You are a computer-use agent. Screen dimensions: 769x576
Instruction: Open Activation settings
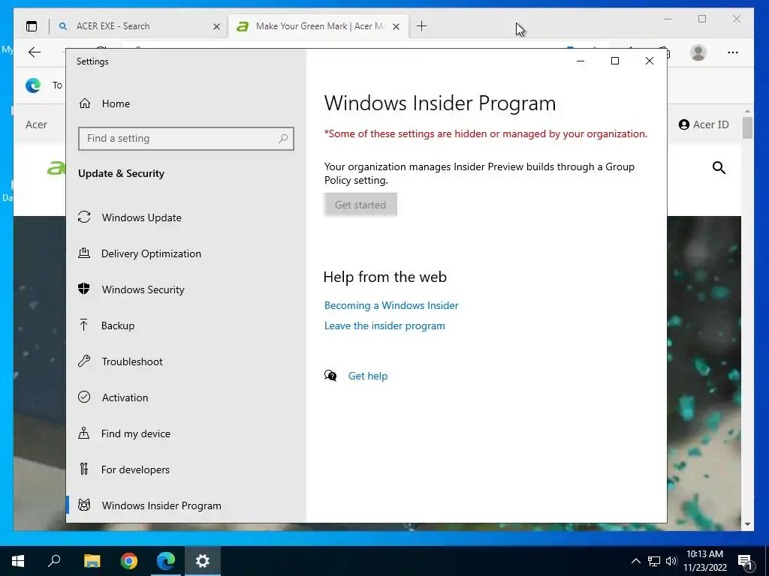point(125,397)
